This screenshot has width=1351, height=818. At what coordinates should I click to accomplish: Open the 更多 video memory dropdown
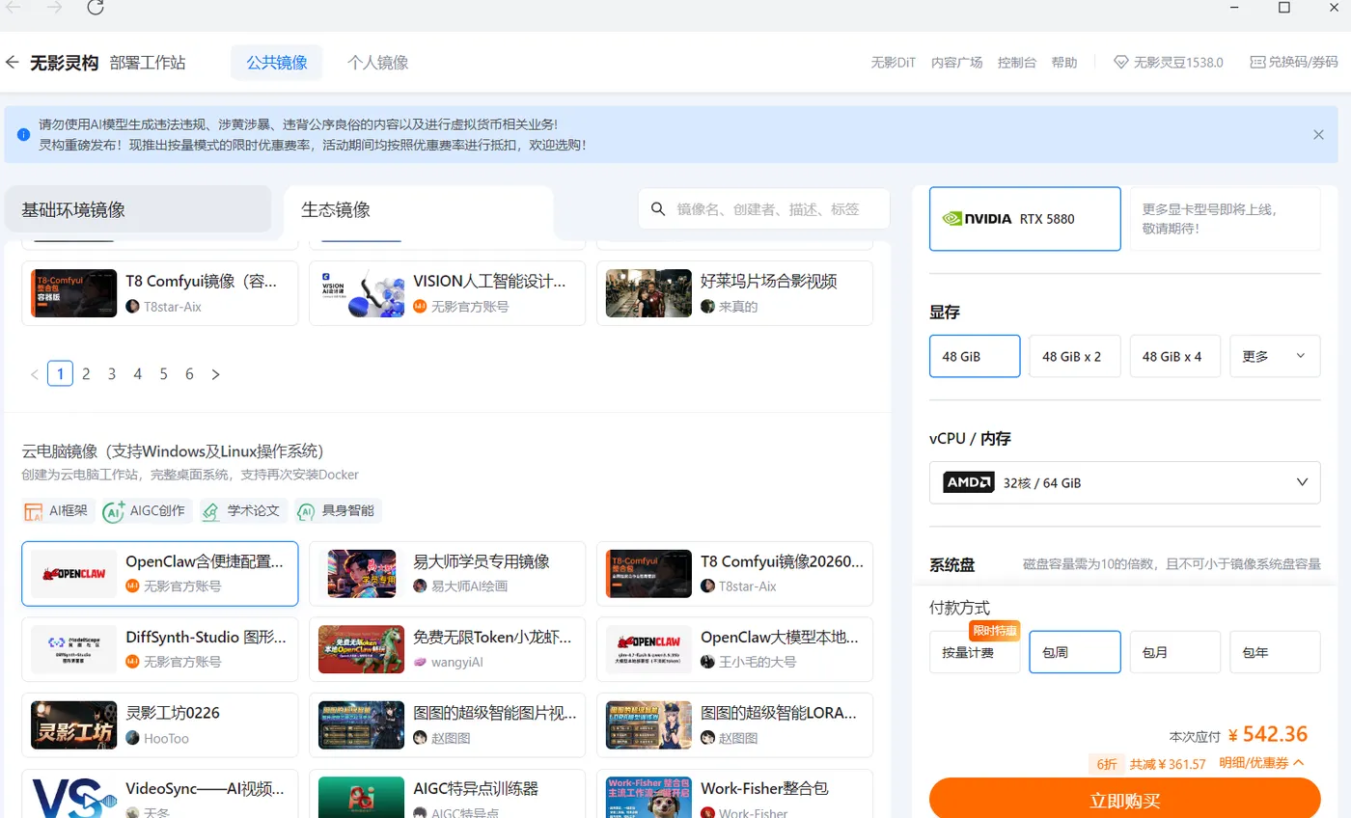[x=1275, y=356]
